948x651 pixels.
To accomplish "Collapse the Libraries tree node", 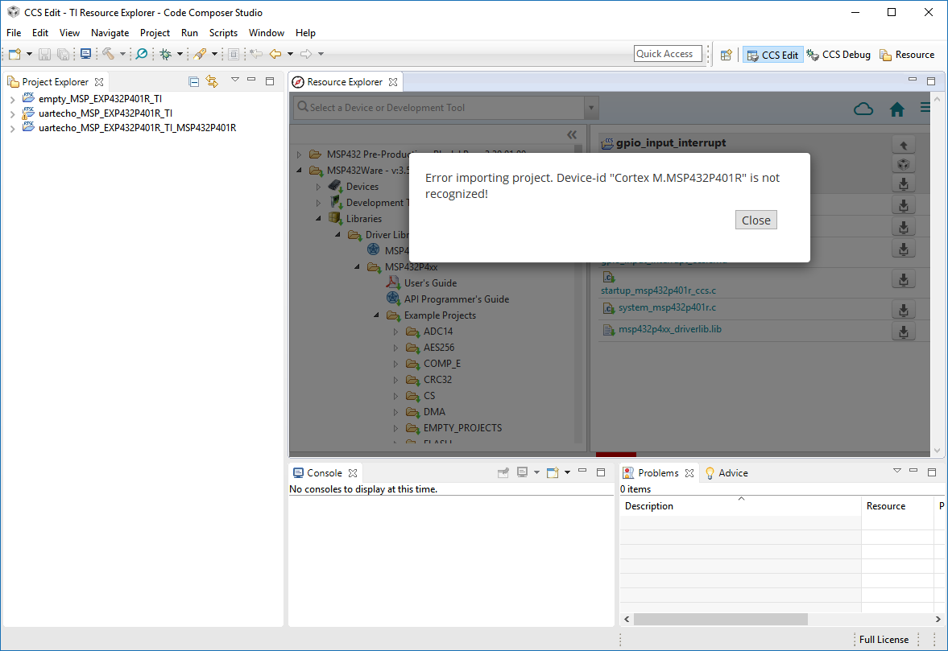I will pos(319,219).
